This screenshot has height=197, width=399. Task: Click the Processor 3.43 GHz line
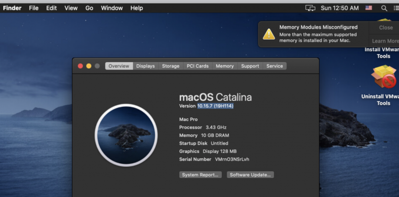(203, 127)
